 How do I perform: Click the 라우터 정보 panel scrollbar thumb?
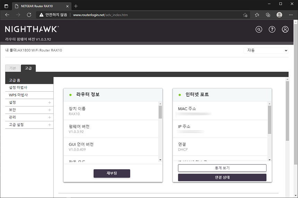coord(160,112)
